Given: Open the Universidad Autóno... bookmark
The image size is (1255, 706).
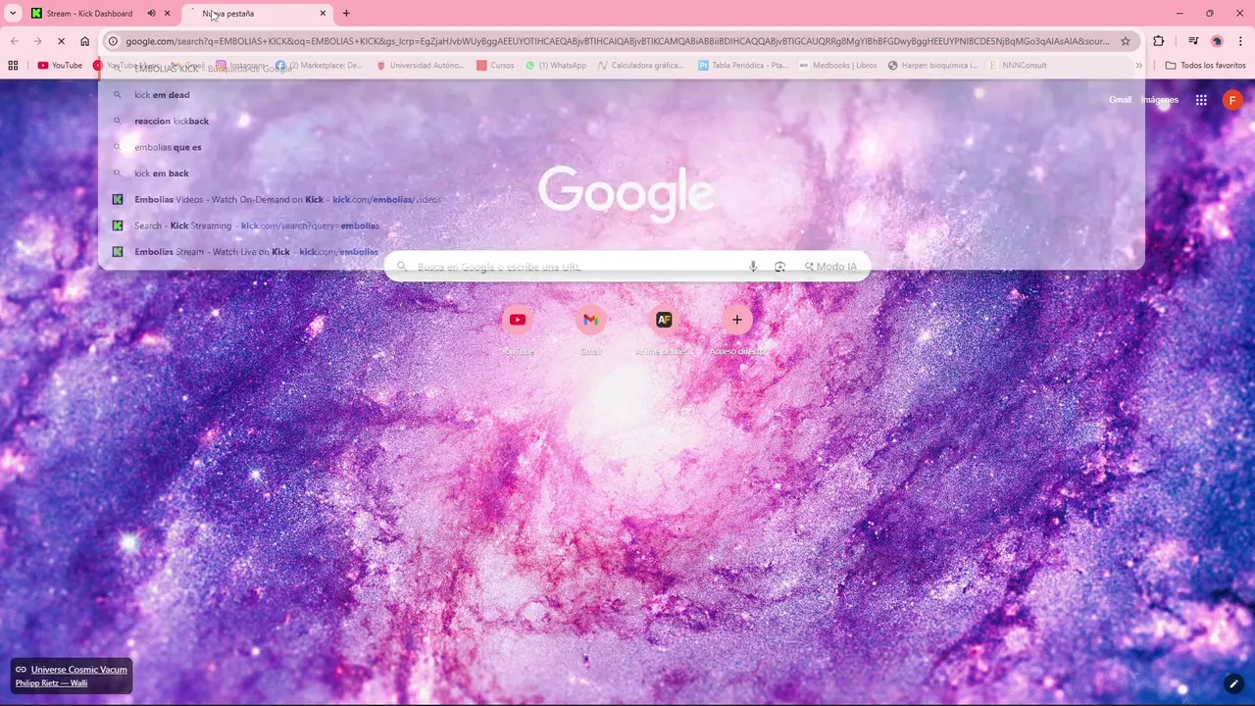Looking at the screenshot, I should [x=421, y=66].
